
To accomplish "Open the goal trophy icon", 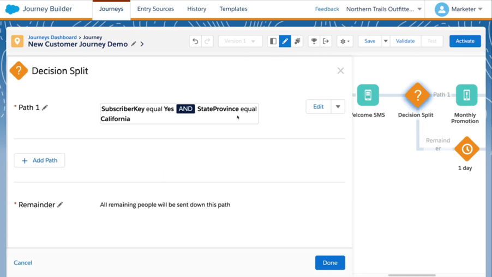I will point(314,41).
